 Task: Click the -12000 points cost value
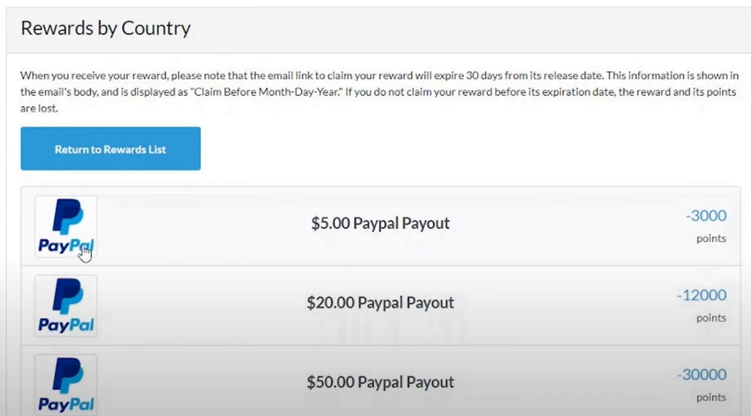pyautogui.click(x=701, y=295)
